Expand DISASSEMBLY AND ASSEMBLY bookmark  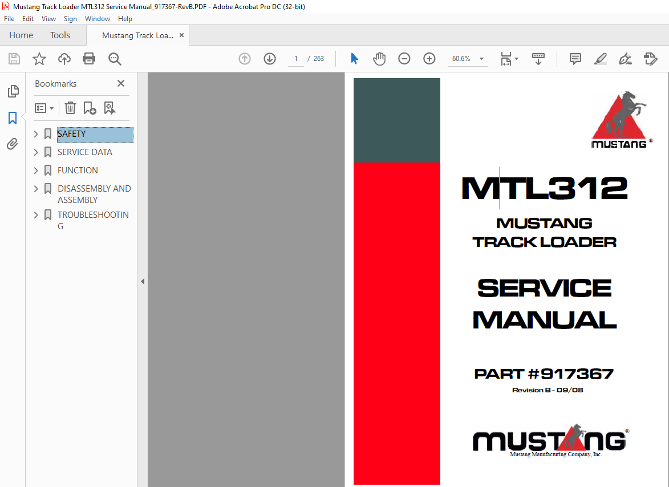coord(36,189)
